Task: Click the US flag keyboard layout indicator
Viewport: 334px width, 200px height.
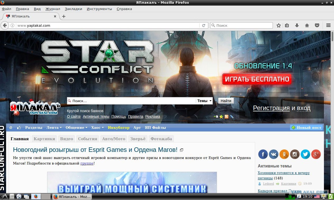Action: (x=317, y=197)
